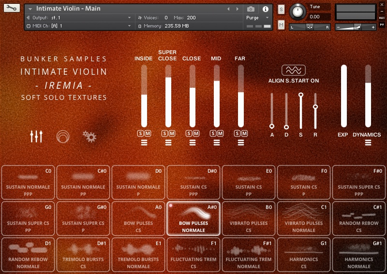Select VIBRATO PULSES CS articulation B0

tap(249, 219)
